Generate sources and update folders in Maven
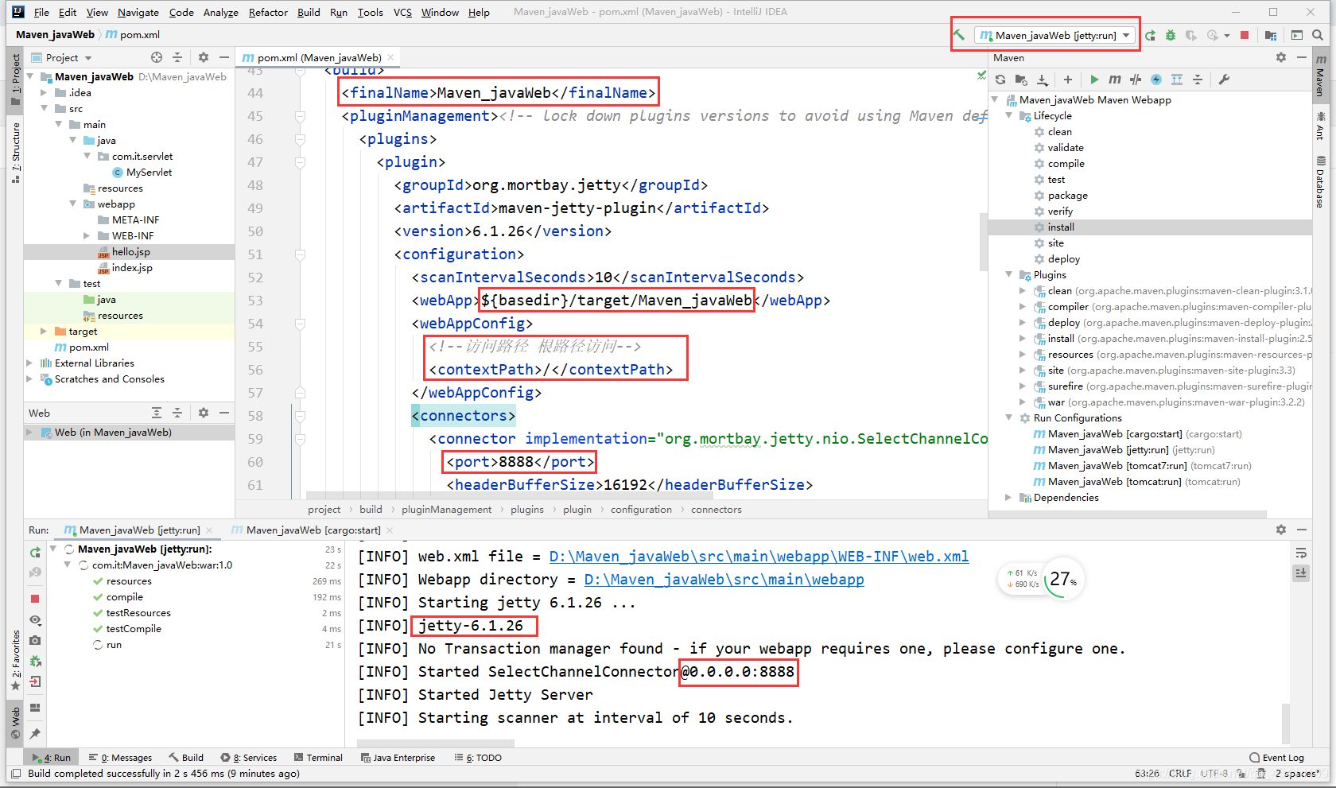The height and width of the screenshot is (788, 1336). pos(1021,80)
